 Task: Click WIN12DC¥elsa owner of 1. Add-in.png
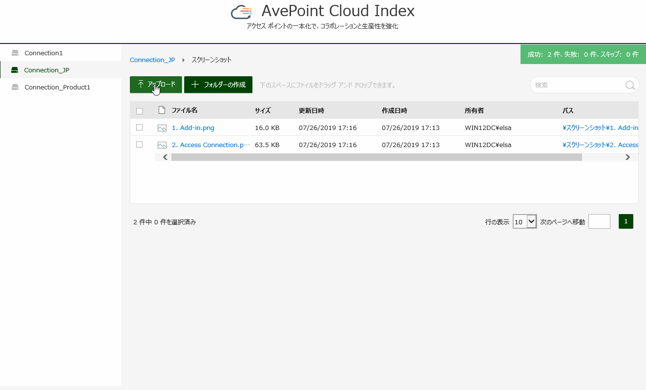(488, 128)
